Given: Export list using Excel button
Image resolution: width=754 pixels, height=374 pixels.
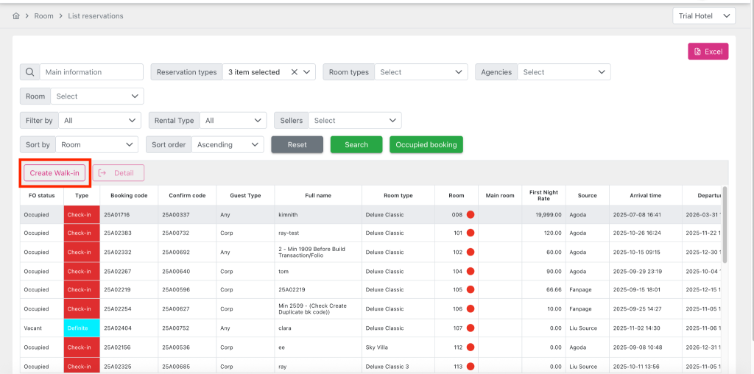Looking at the screenshot, I should click(708, 52).
